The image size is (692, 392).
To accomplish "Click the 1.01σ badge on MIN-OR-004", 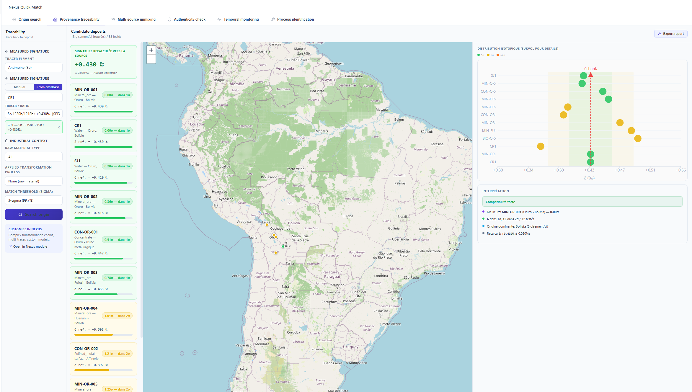I will 117,316.
